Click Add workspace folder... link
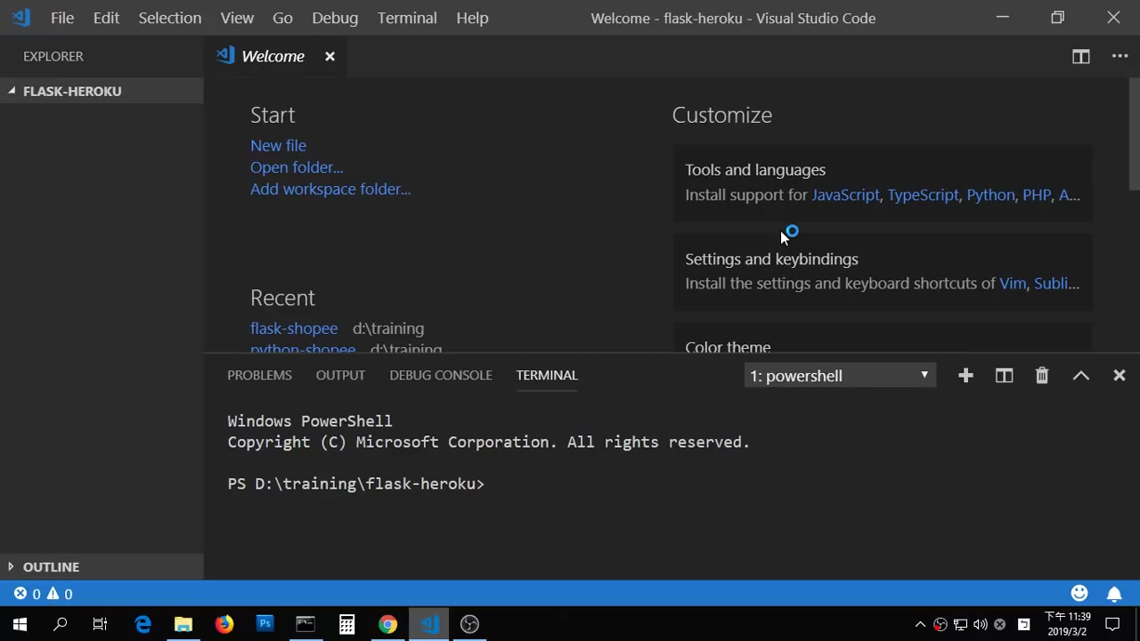Viewport: 1140px width, 641px height. [x=330, y=189]
